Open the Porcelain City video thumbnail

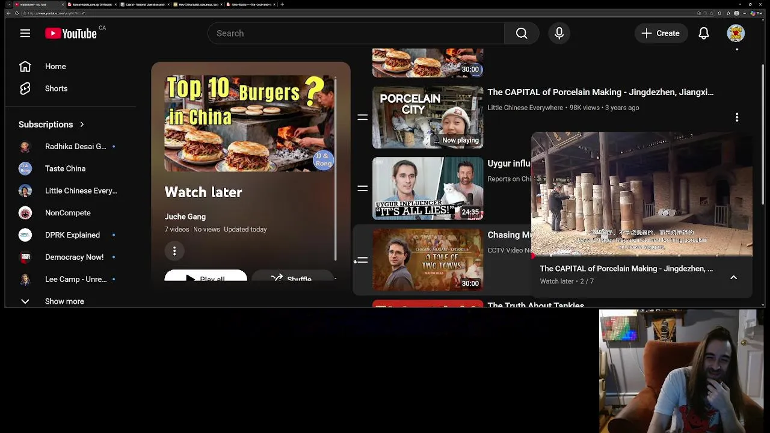pos(428,117)
